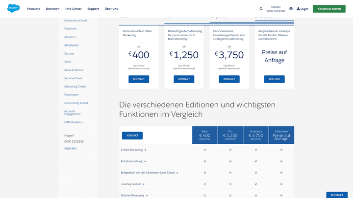Click sidebar phone number 0800 1822338
Viewport: 353px width, 198px height.
coord(74,141)
